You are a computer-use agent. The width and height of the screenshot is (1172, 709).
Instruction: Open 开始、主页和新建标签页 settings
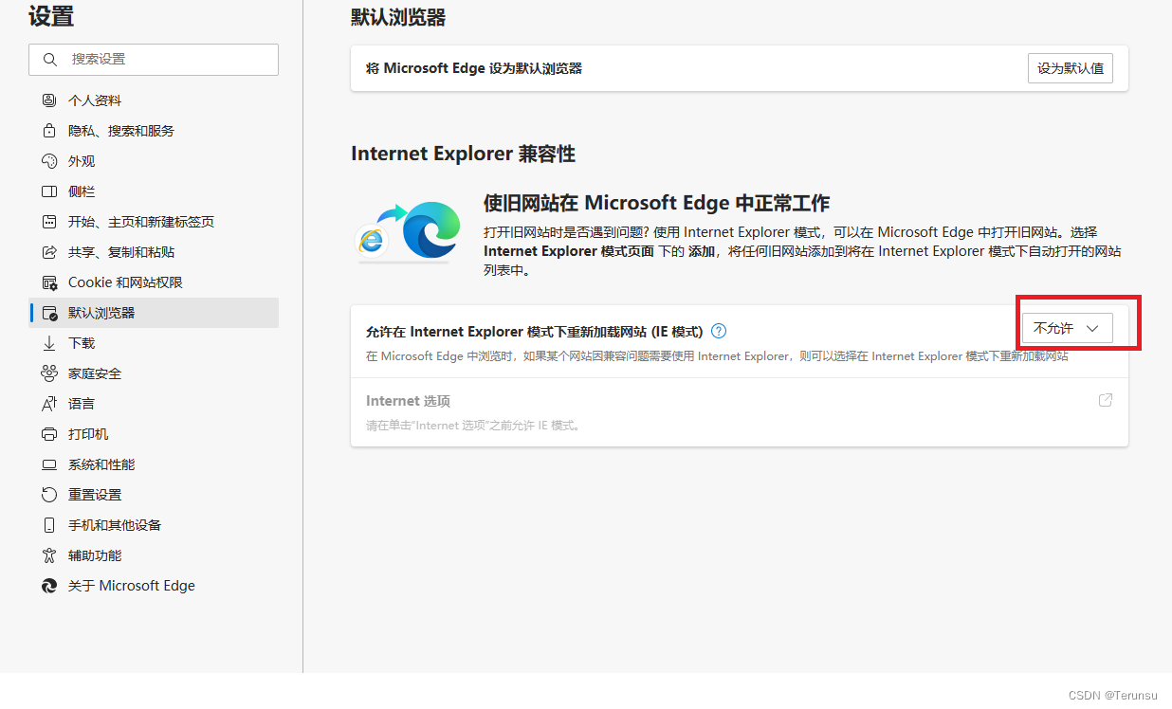[x=154, y=222]
